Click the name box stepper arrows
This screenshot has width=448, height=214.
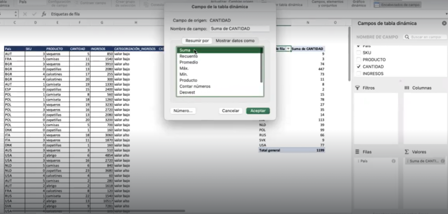(15, 14)
